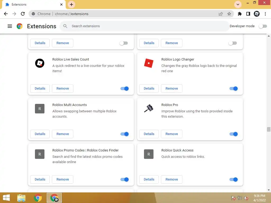Open the Windows Start button
The height and width of the screenshot is (203, 271).
[x=6, y=198]
